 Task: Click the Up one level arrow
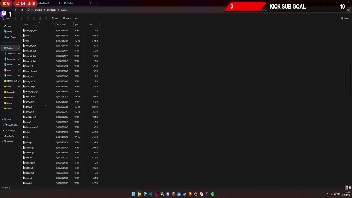pyautogui.click(x=16, y=10)
